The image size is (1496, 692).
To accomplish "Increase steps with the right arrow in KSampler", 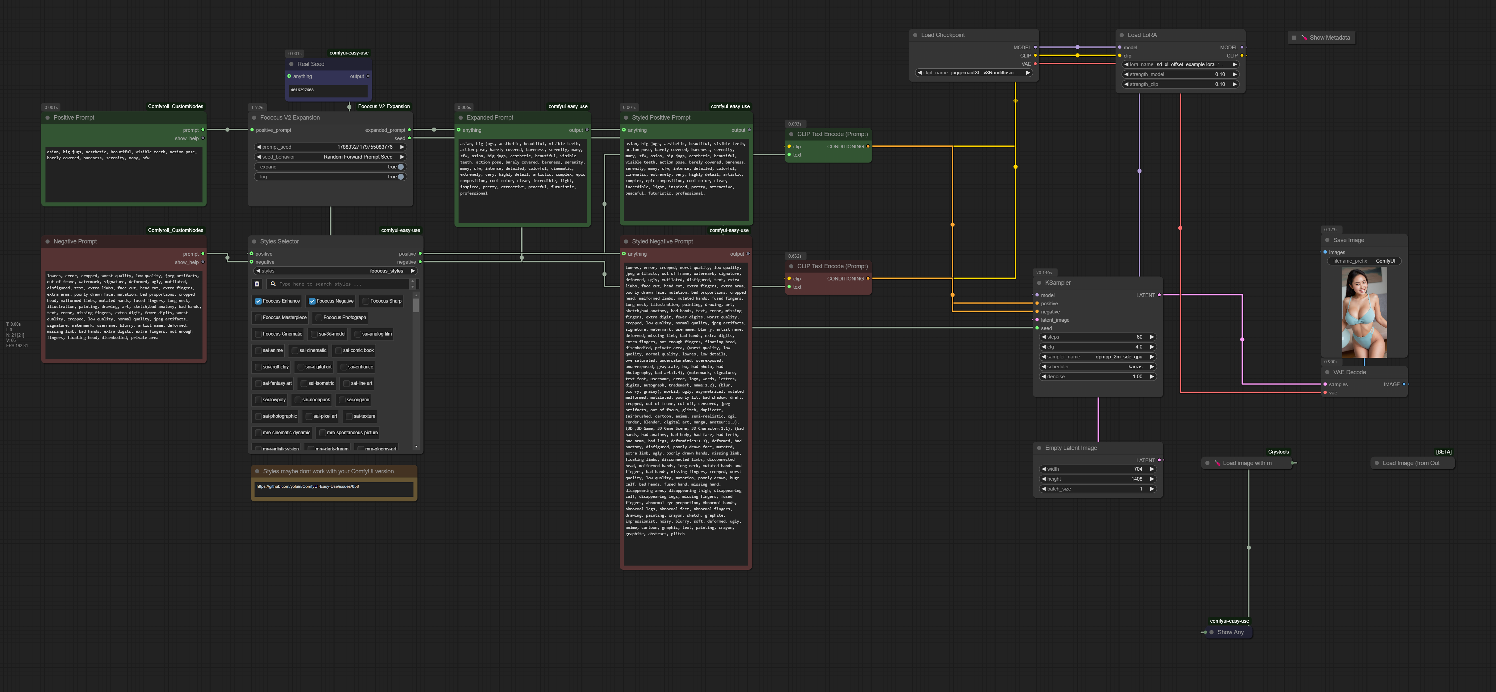I will pyautogui.click(x=1152, y=337).
